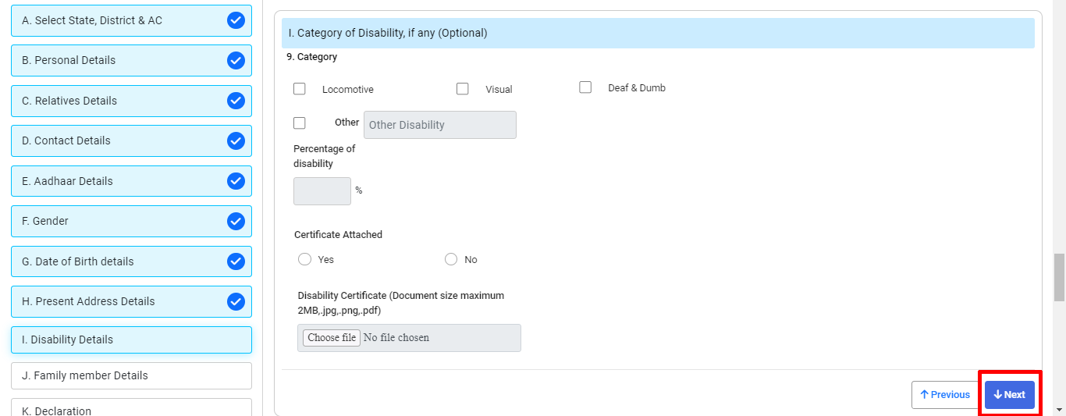
Task: Check the Other disability checkbox
Action: 300,123
